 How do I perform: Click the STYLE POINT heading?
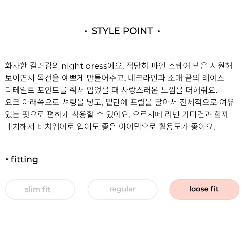point(122,31)
